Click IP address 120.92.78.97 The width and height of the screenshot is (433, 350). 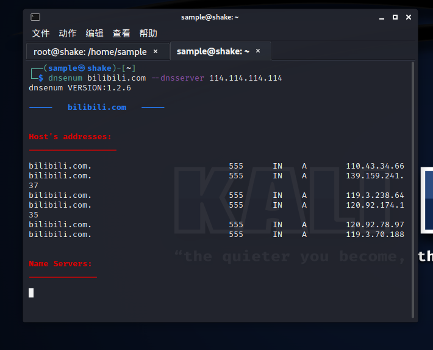(375, 225)
